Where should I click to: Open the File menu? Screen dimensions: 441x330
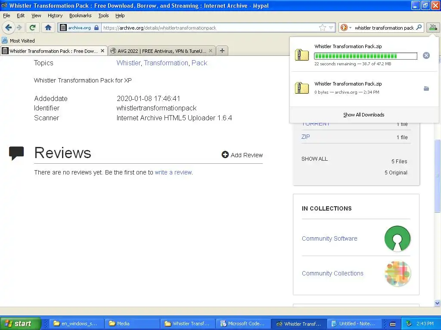(6, 15)
